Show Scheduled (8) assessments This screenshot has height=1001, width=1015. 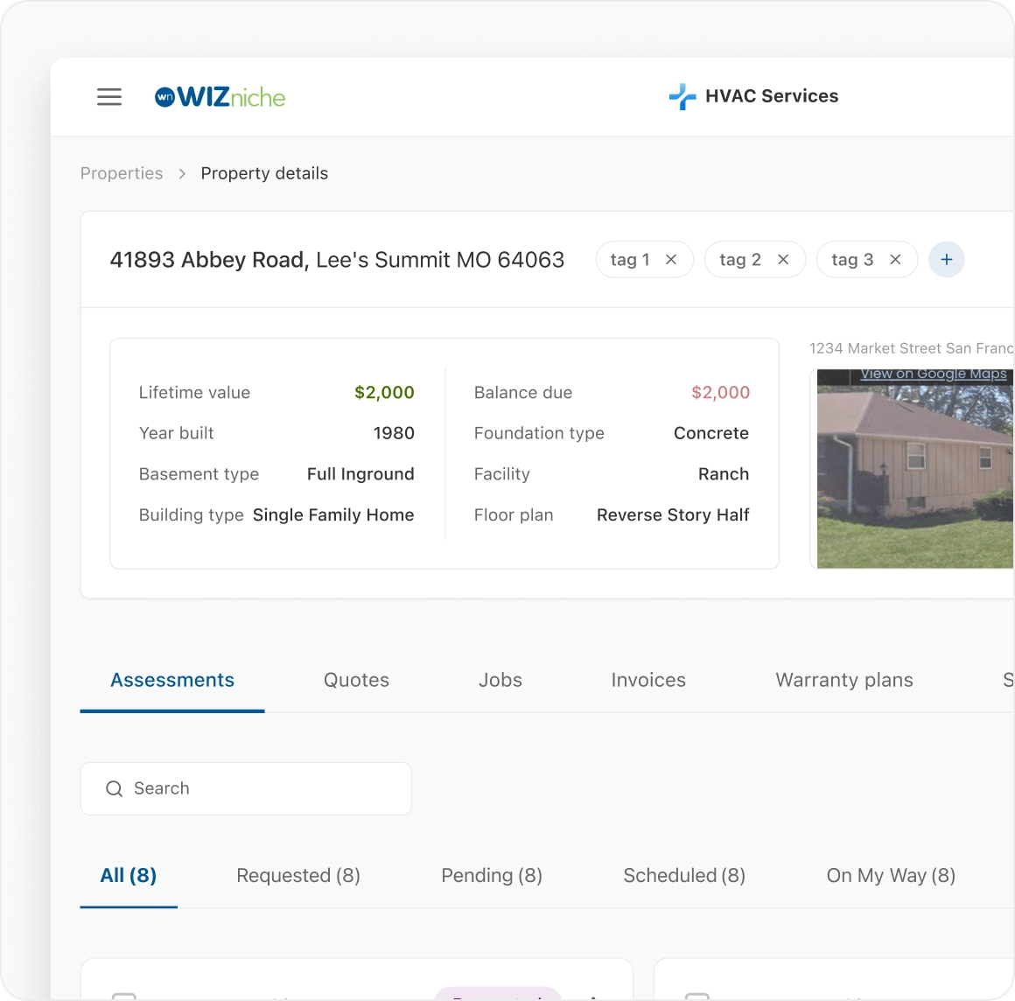point(684,876)
